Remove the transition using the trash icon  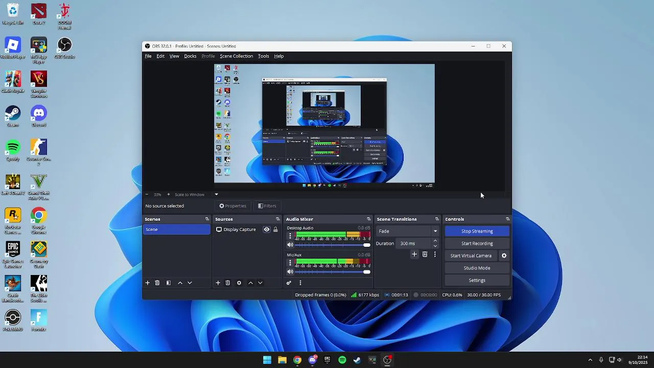[425, 254]
